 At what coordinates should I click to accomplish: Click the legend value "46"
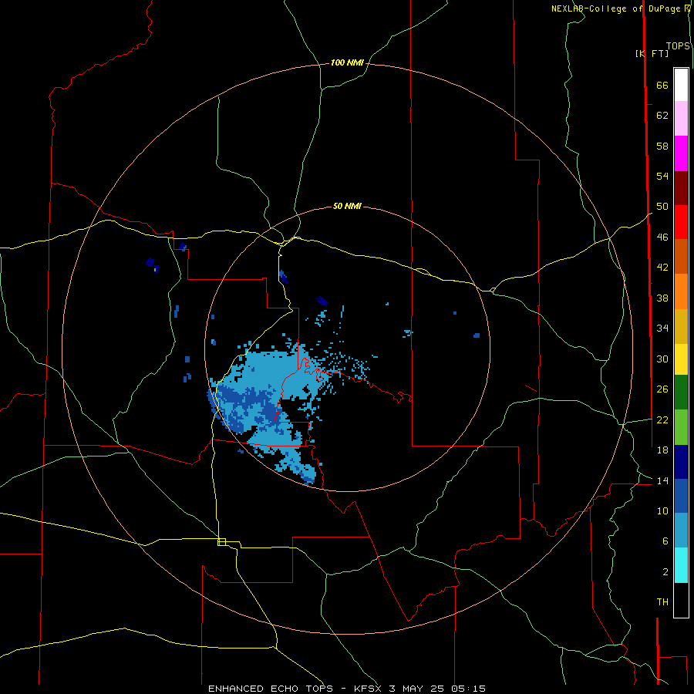click(662, 238)
